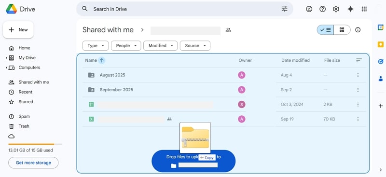Open Google Tasks side panel icon

click(x=381, y=62)
